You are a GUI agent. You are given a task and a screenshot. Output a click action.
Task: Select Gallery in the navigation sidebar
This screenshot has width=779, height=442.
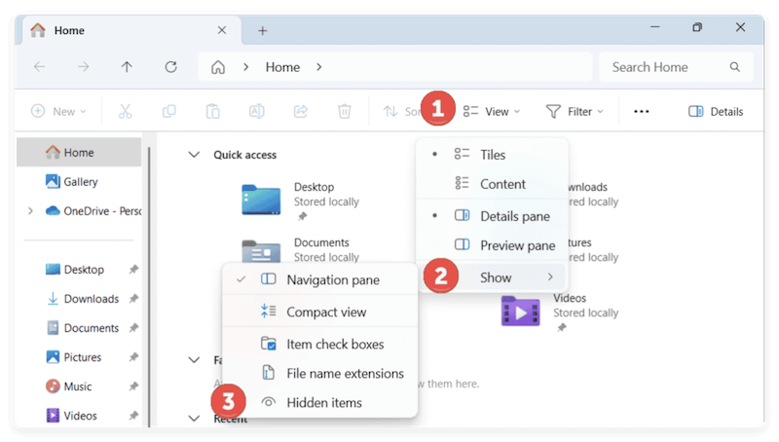tap(80, 182)
